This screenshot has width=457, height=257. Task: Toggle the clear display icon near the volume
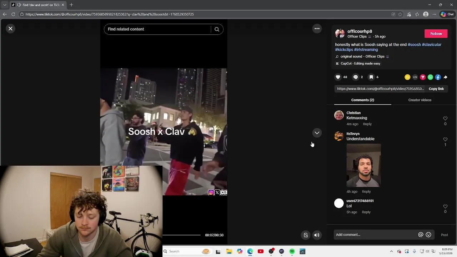(x=306, y=235)
